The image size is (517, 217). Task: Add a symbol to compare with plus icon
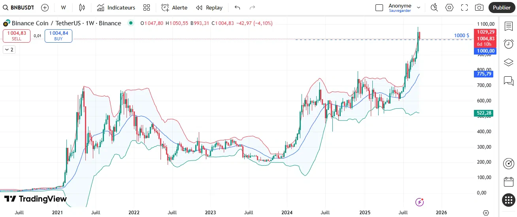point(45,8)
